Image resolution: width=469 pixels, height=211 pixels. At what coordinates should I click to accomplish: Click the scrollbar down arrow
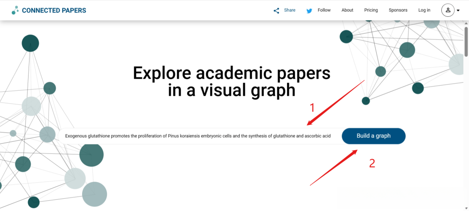click(466, 207)
